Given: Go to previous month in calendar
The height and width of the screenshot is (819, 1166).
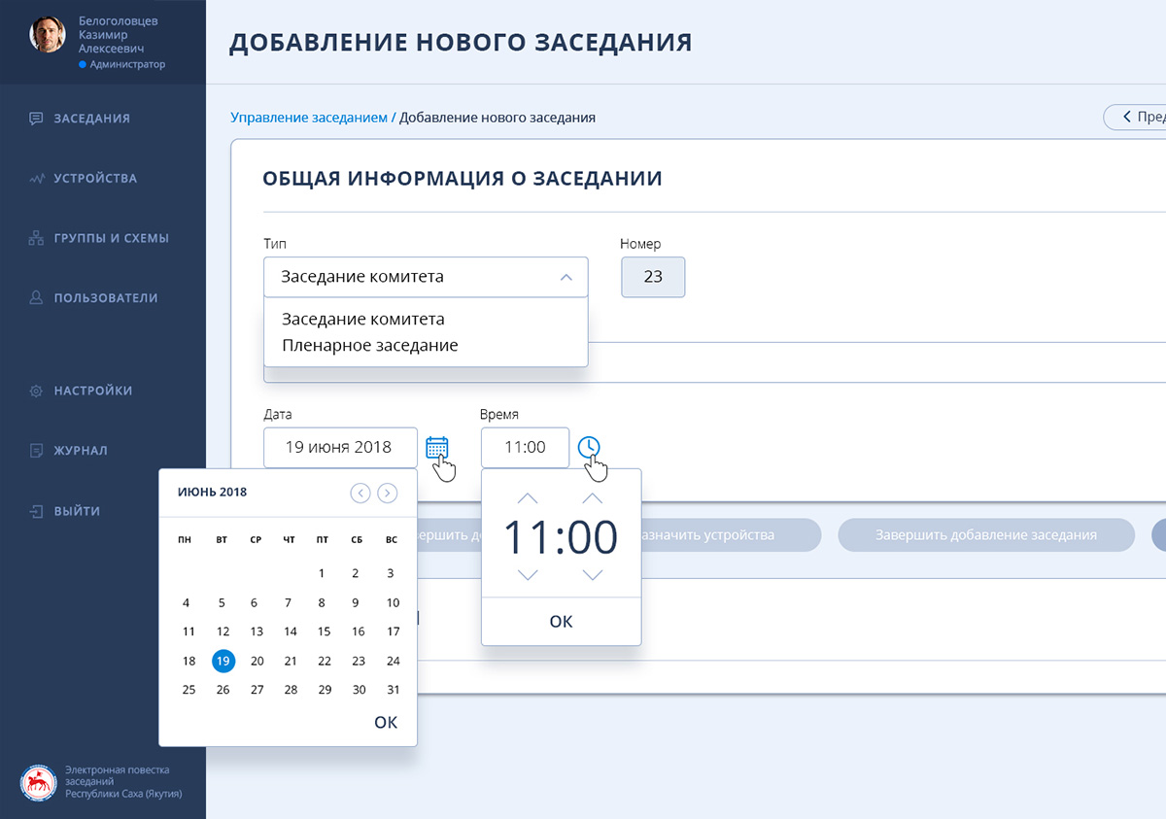Looking at the screenshot, I should pos(360,493).
